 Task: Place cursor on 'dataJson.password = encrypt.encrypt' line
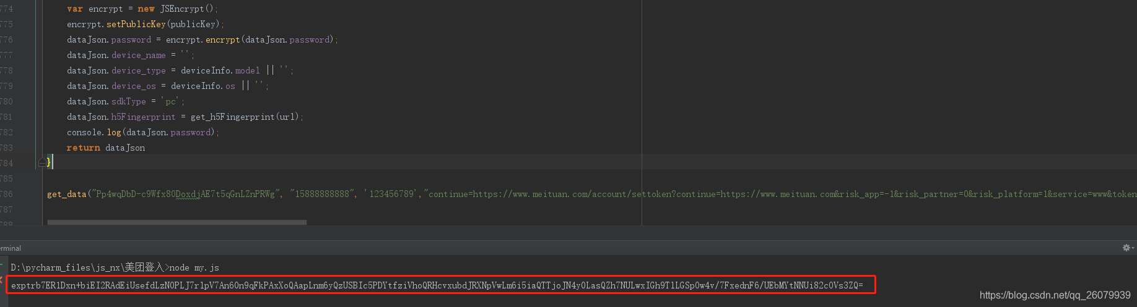203,40
